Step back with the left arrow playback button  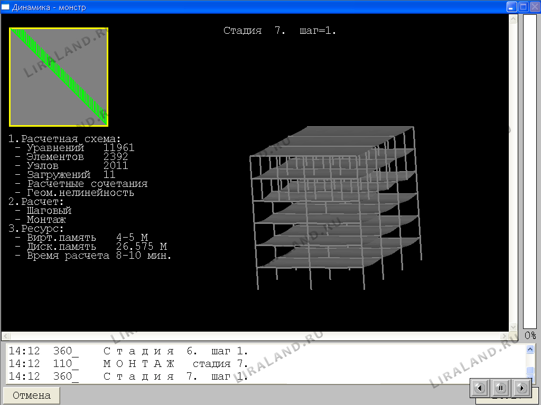pos(480,388)
